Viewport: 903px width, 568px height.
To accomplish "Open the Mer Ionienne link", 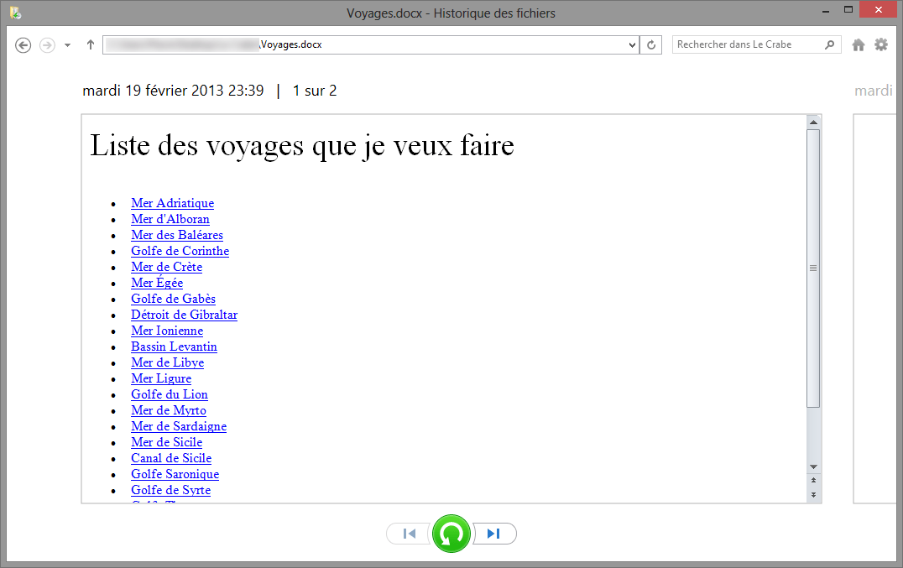I will pos(167,331).
